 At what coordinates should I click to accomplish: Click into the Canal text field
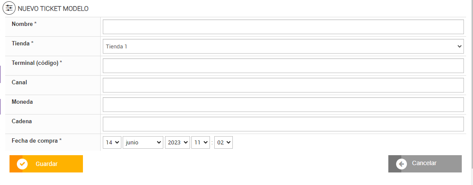pos(283,85)
